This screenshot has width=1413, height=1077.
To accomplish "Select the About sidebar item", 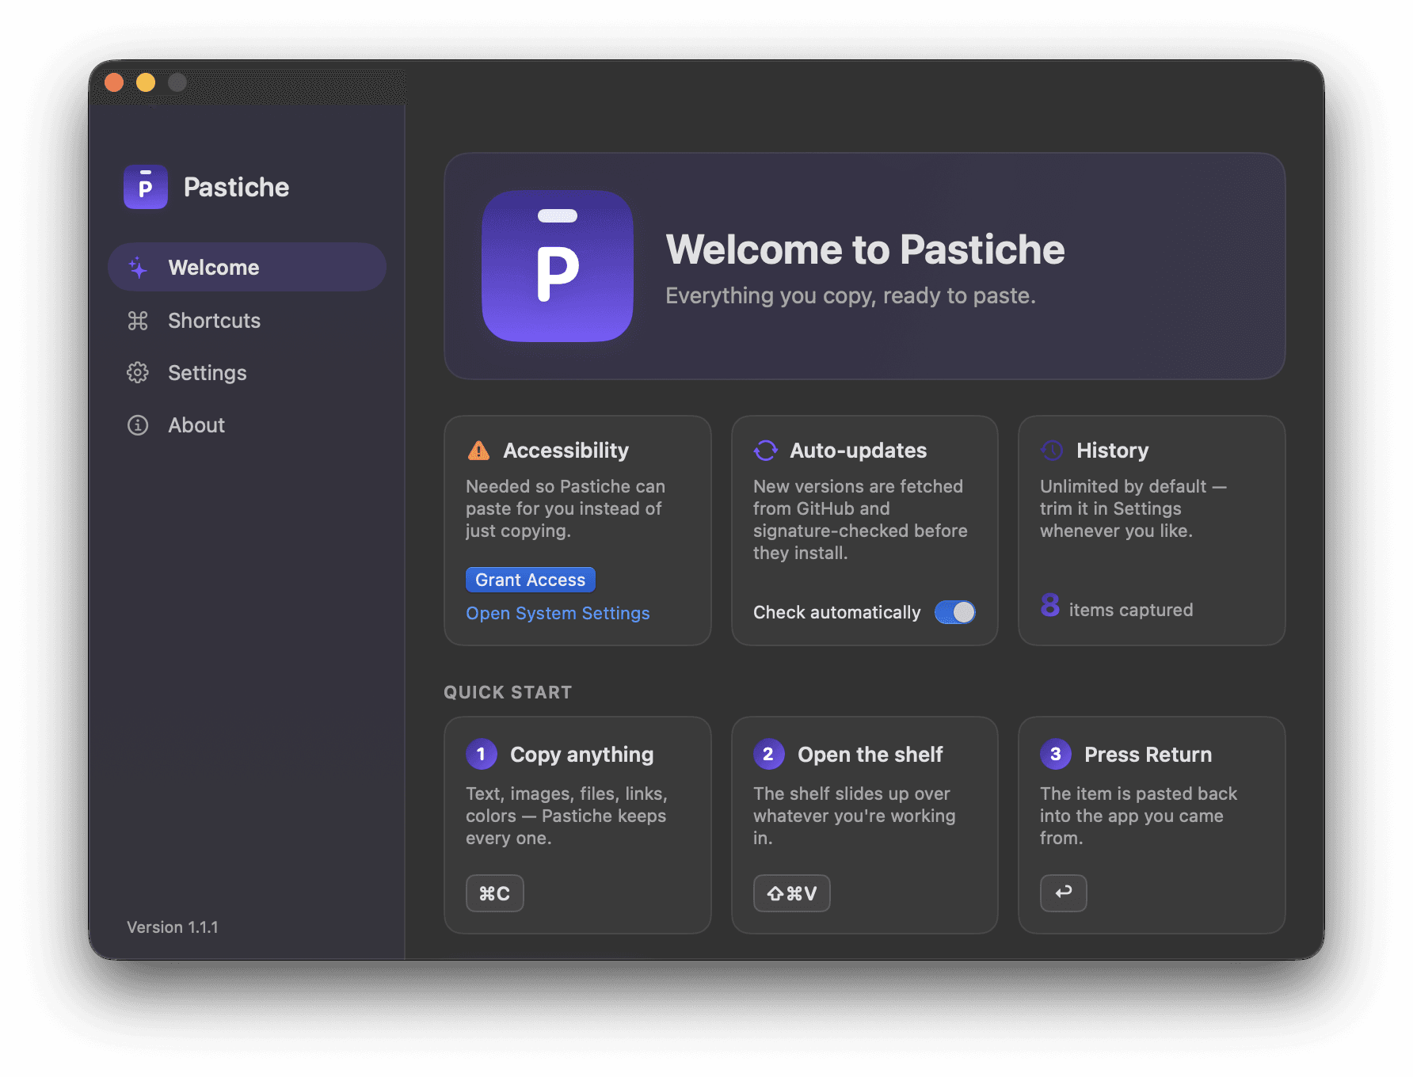I will point(247,425).
